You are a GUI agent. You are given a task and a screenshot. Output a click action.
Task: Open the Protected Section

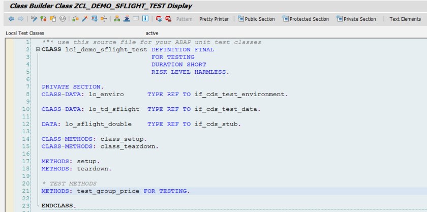(x=306, y=19)
